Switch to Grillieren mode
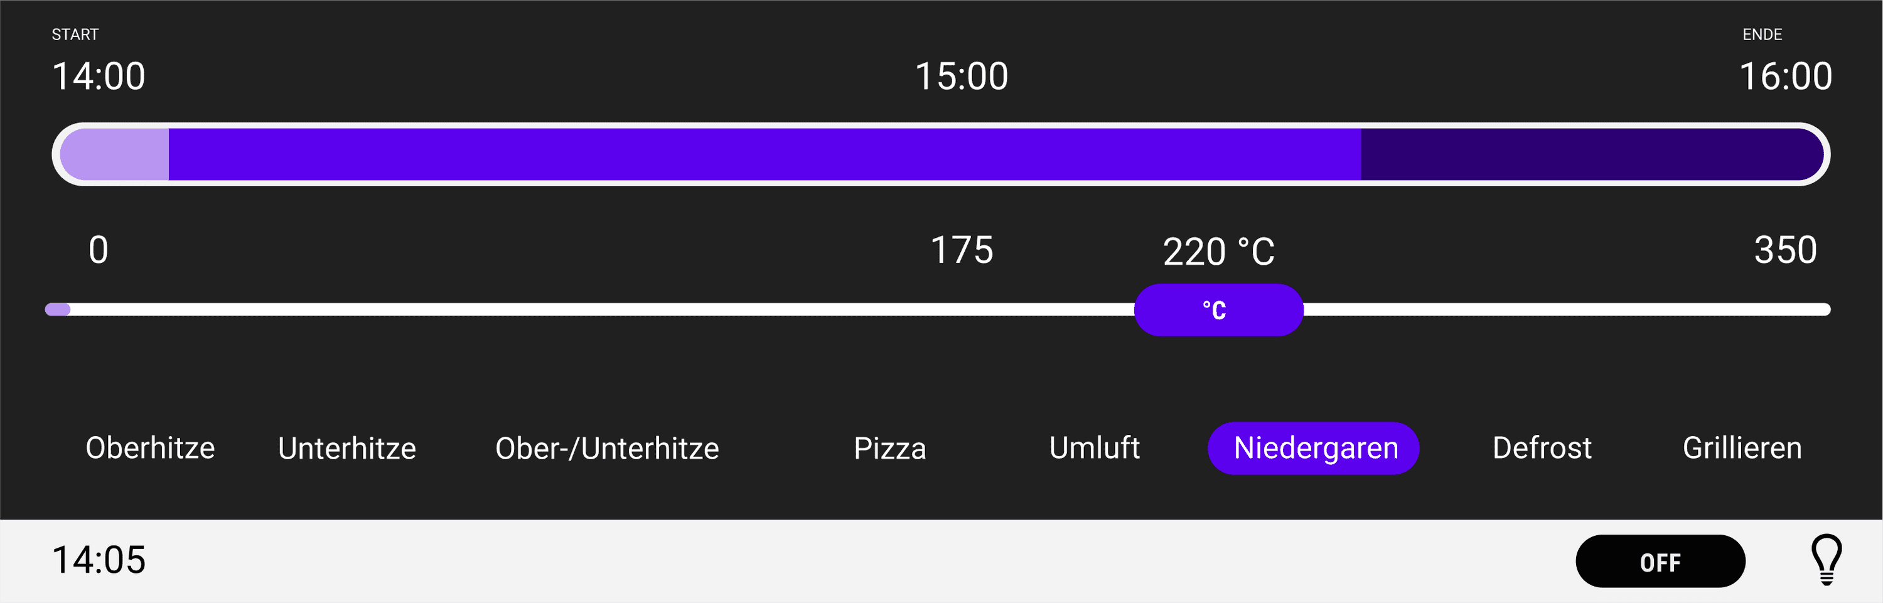Screen dimensions: 1883x603 (x=1742, y=448)
